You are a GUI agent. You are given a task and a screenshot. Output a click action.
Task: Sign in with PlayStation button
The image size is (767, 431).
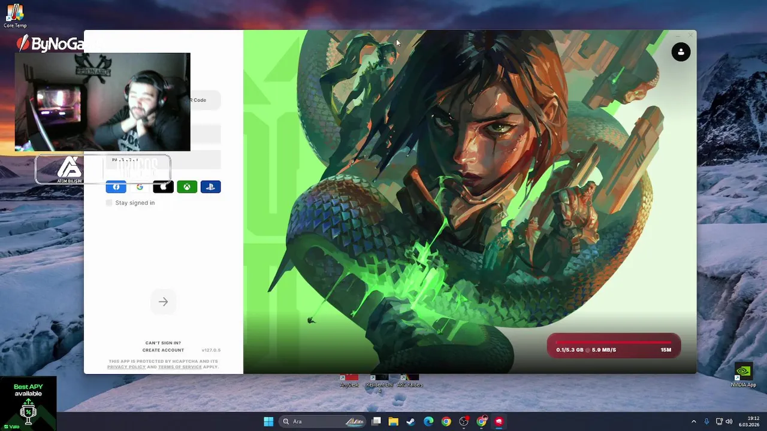pyautogui.click(x=210, y=187)
